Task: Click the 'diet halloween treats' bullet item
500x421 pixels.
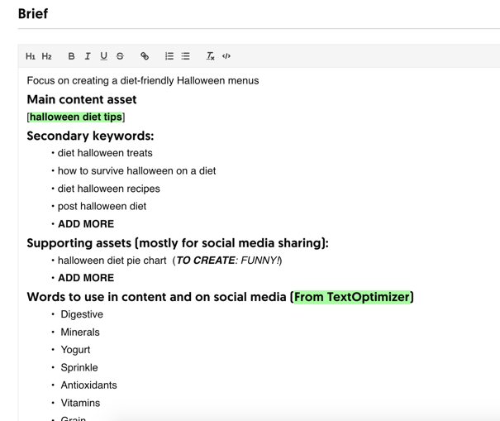Action: click(105, 153)
